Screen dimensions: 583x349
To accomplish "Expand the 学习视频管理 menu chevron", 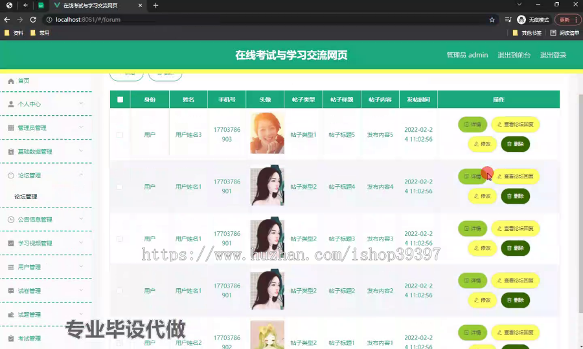I will (81, 243).
